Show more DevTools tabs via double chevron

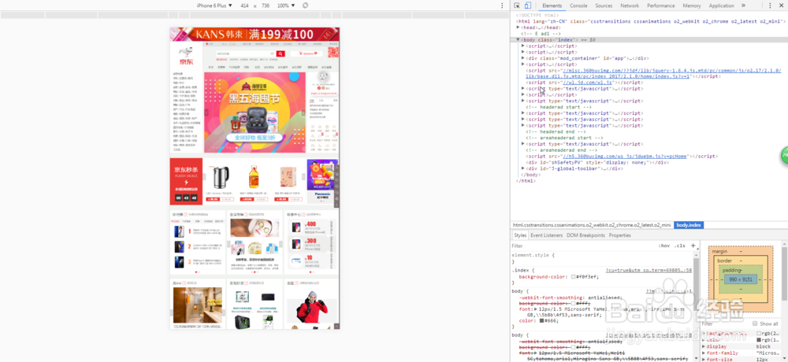coord(743,6)
